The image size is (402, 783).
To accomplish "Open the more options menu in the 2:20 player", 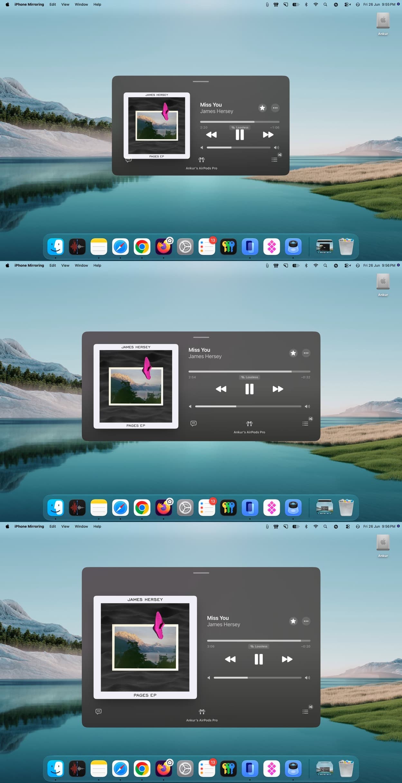I will (275, 108).
